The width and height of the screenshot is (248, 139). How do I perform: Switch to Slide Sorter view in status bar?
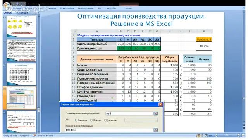202,136
